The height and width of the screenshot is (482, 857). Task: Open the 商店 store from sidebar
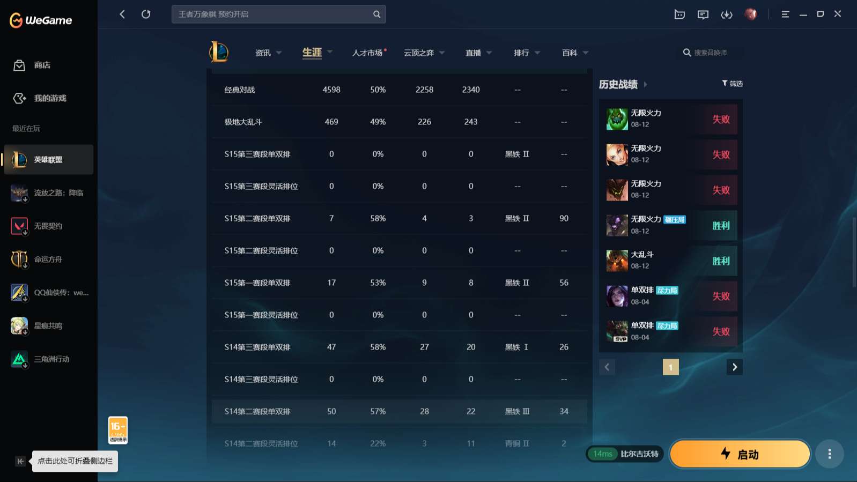pyautogui.click(x=42, y=65)
